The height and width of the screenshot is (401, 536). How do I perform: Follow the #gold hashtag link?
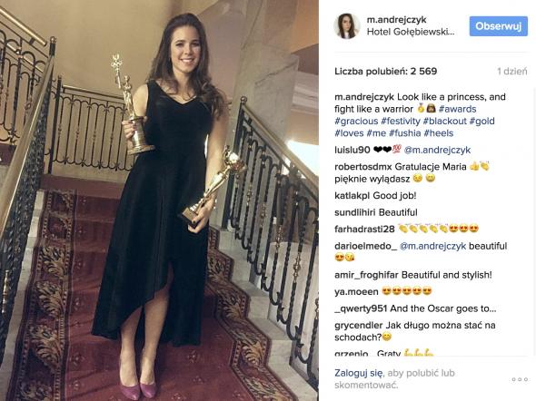(x=482, y=121)
